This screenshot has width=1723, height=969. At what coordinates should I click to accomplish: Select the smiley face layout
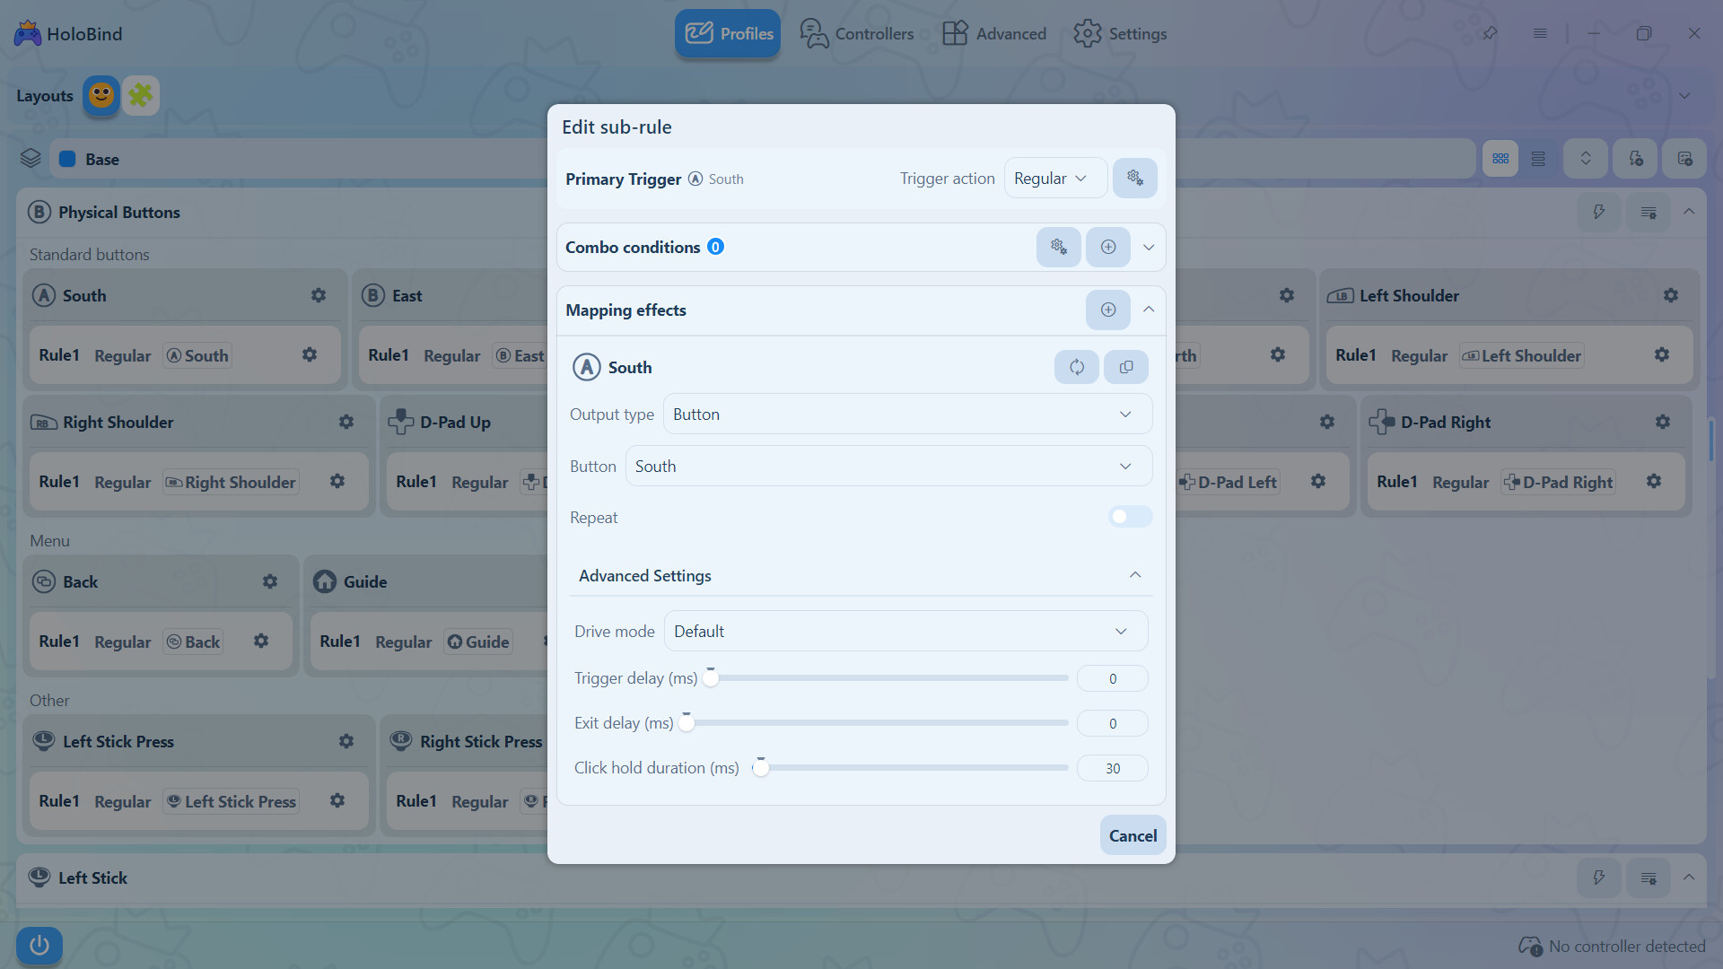coord(101,95)
